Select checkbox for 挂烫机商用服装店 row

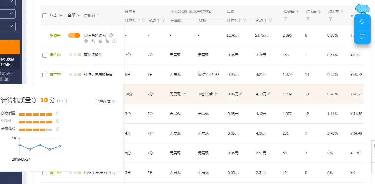coord(45,75)
